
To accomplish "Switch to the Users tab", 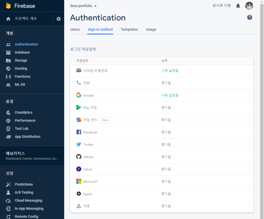I will 75,29.
